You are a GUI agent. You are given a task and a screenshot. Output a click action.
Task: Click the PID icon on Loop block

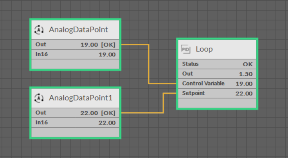pos(186,50)
